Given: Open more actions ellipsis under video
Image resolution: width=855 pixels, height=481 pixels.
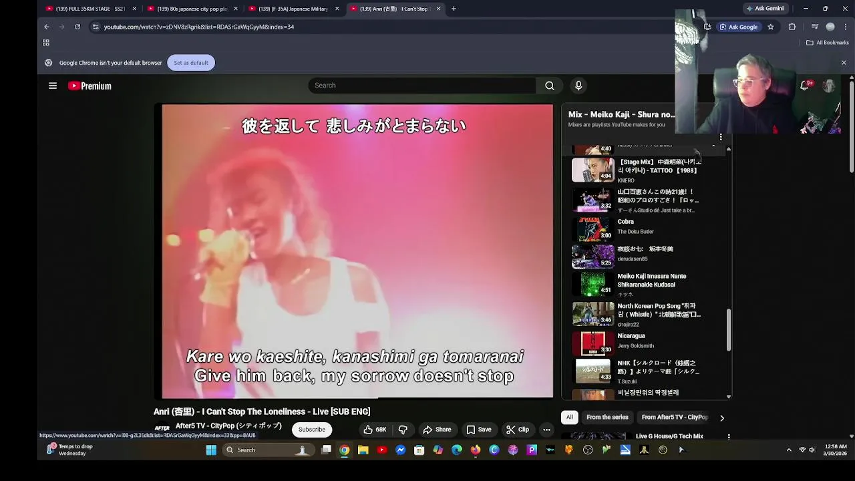Looking at the screenshot, I should [x=546, y=430].
